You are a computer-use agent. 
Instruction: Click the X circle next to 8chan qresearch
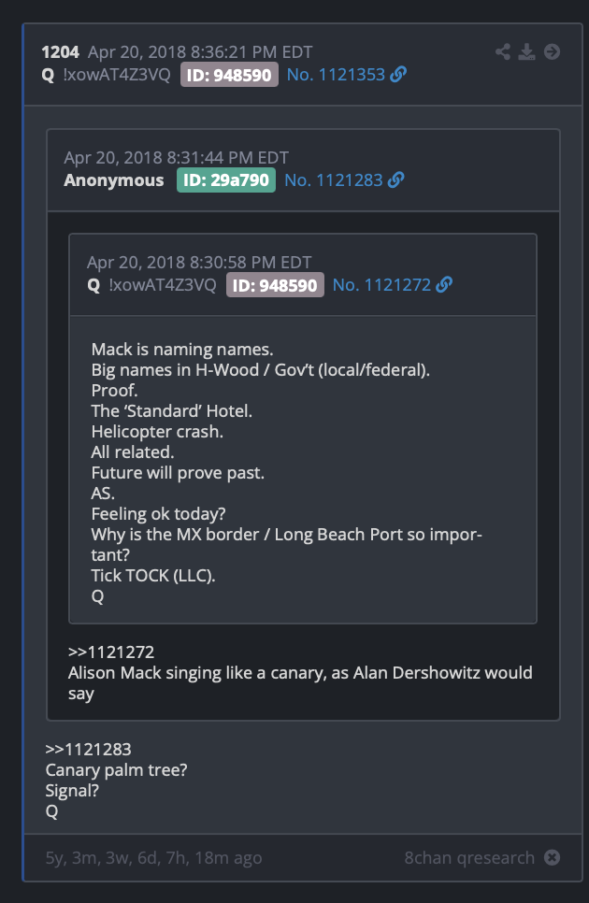tap(553, 857)
